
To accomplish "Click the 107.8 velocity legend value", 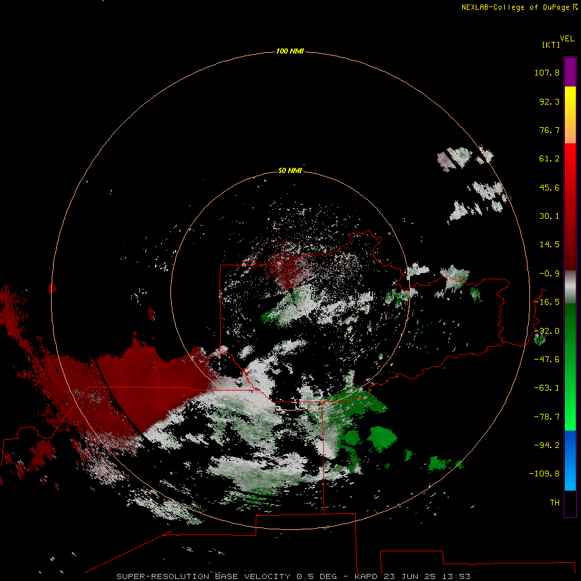I will click(547, 72).
